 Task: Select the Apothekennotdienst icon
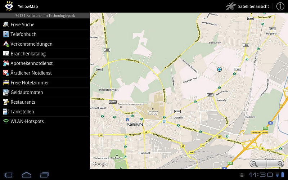[6, 63]
